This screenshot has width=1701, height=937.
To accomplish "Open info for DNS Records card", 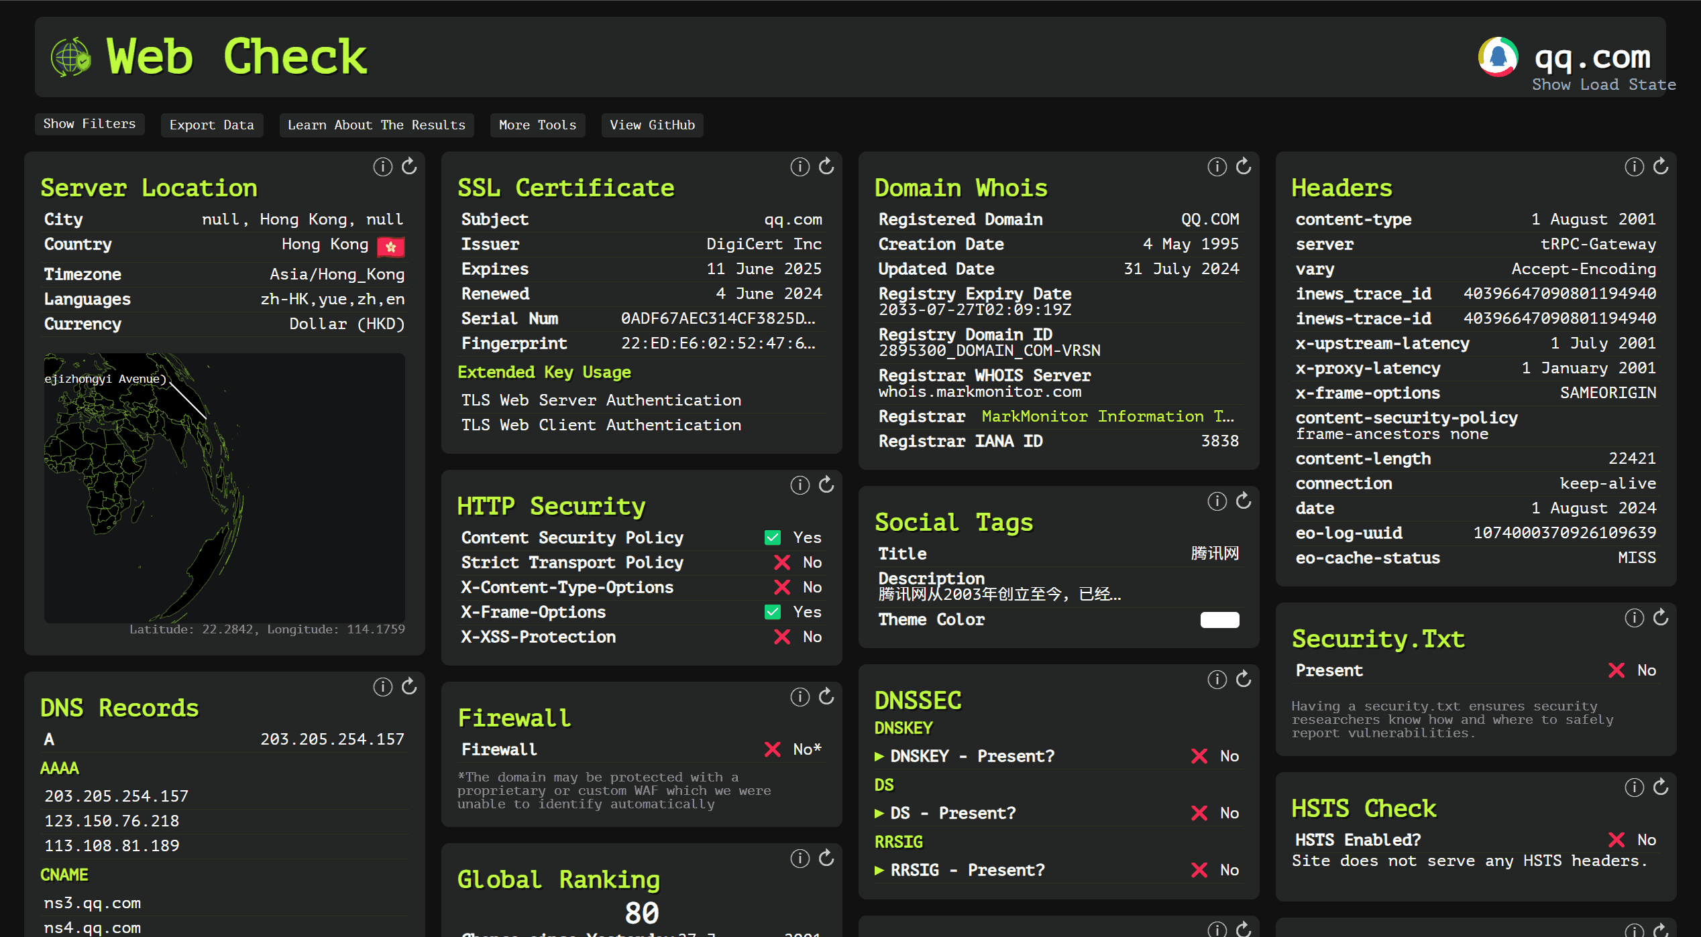I will pyautogui.click(x=382, y=686).
